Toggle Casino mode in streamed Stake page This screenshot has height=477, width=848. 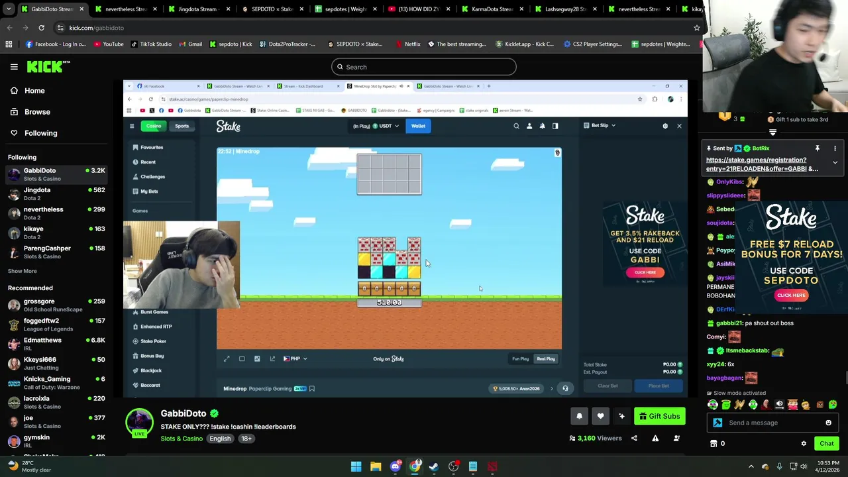[154, 126]
